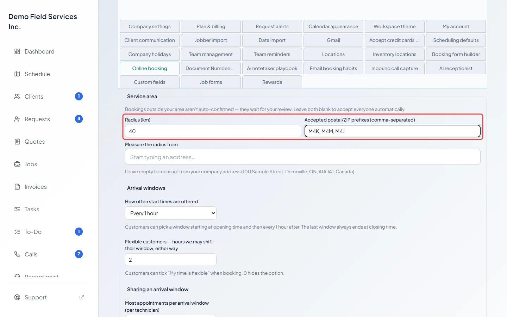Open Workspace theme tab
Image resolution: width=507 pixels, height=317 pixels.
click(x=395, y=26)
